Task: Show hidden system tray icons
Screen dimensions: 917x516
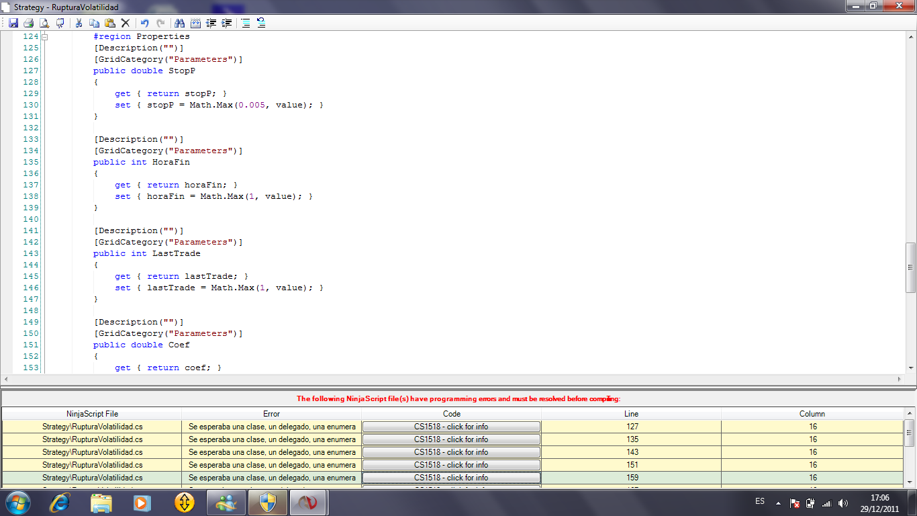Action: coord(779,503)
